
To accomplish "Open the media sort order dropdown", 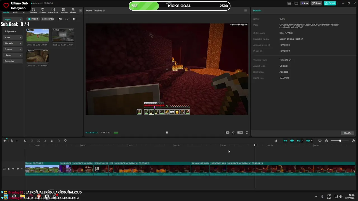I will [x=67, y=19].
